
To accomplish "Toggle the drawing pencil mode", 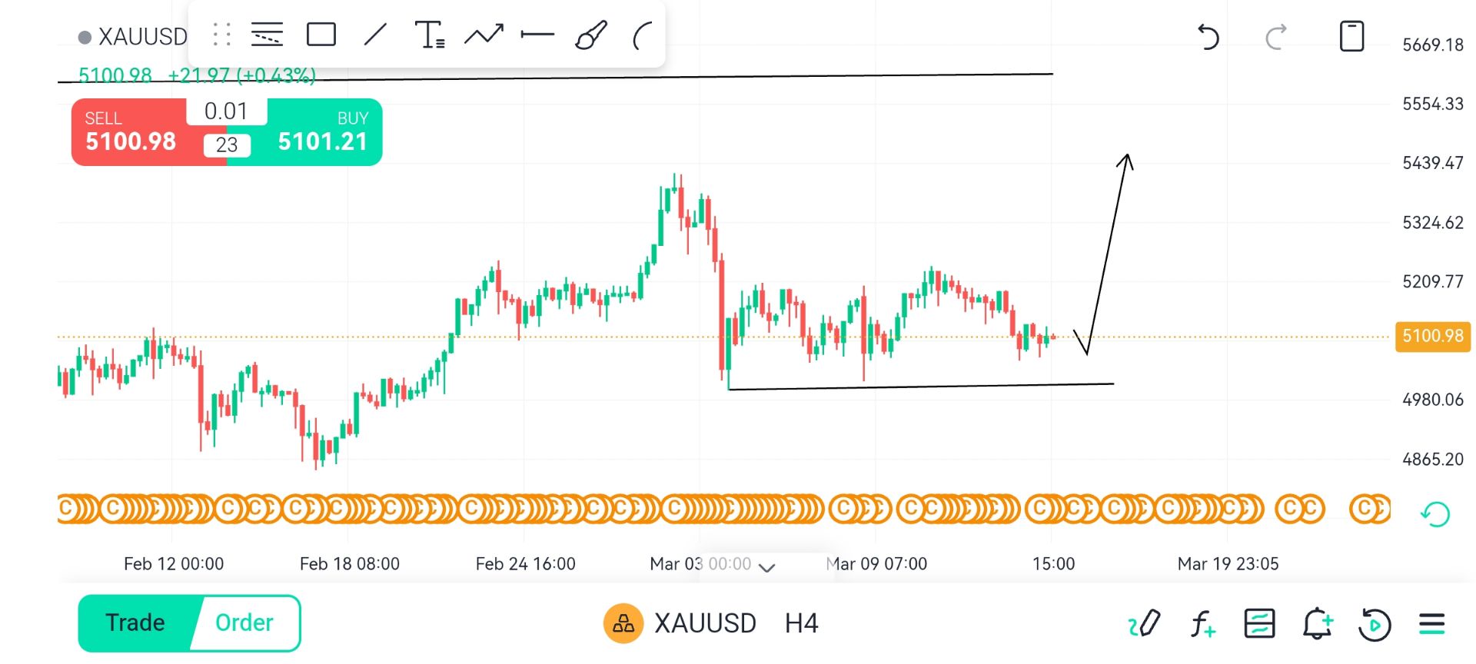I will pos(1144,623).
